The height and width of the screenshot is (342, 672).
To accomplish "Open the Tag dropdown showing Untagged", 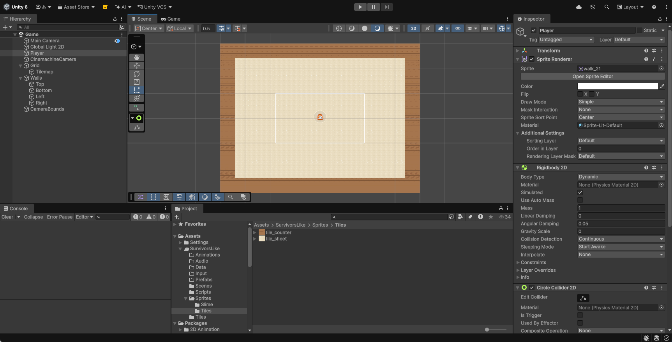I will click(566, 40).
